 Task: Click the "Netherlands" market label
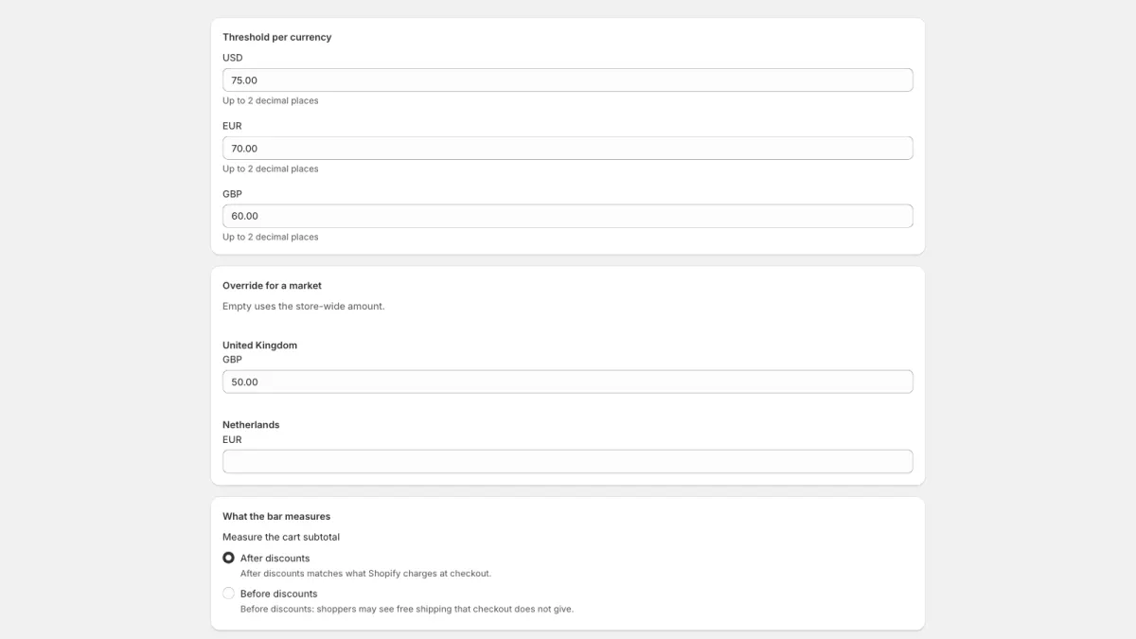click(251, 425)
